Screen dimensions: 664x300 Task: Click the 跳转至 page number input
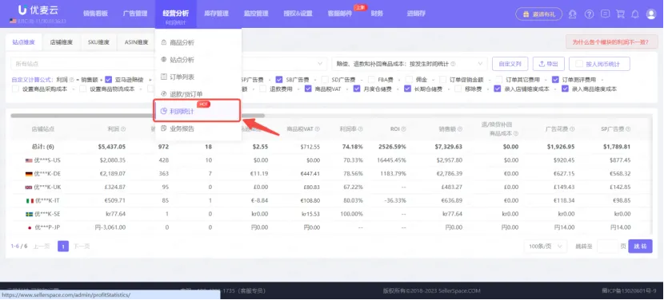[x=608, y=246]
